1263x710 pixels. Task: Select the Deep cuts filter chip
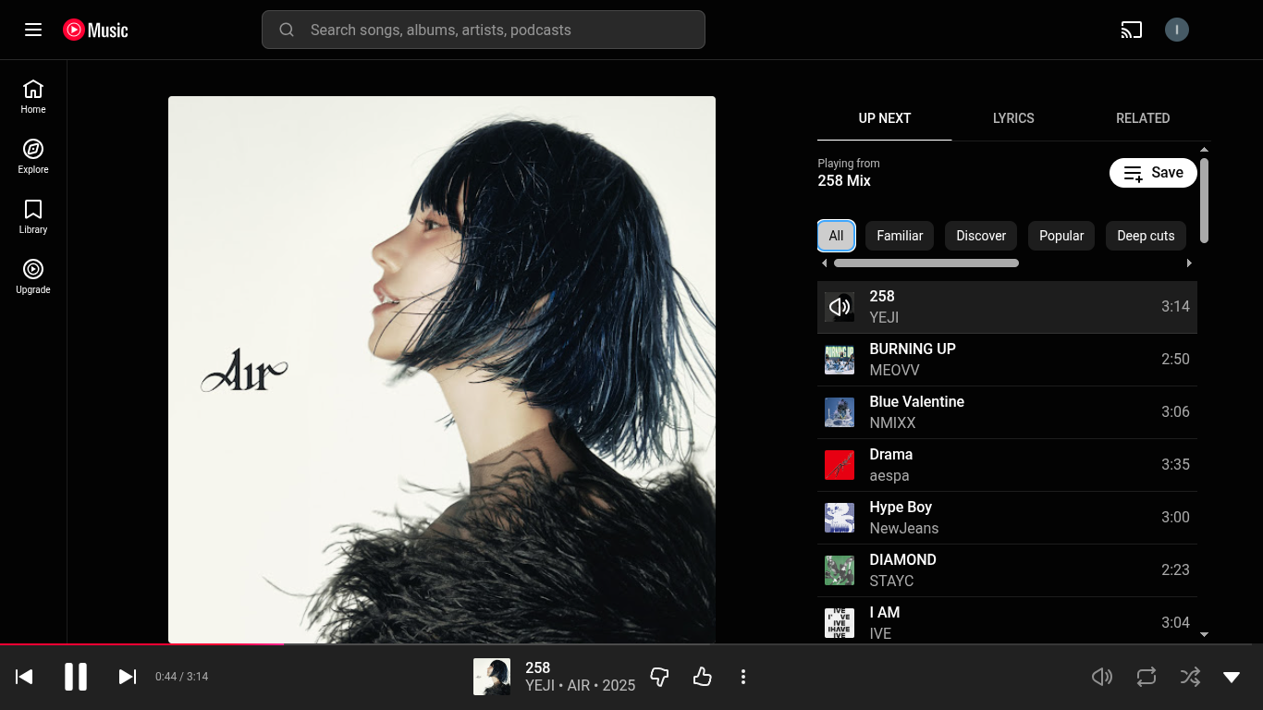click(x=1146, y=236)
